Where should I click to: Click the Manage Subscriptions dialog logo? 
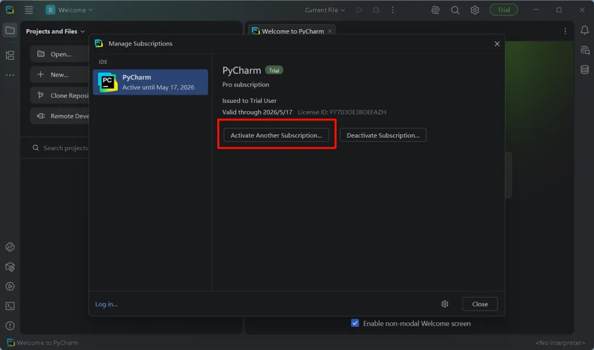pos(99,43)
